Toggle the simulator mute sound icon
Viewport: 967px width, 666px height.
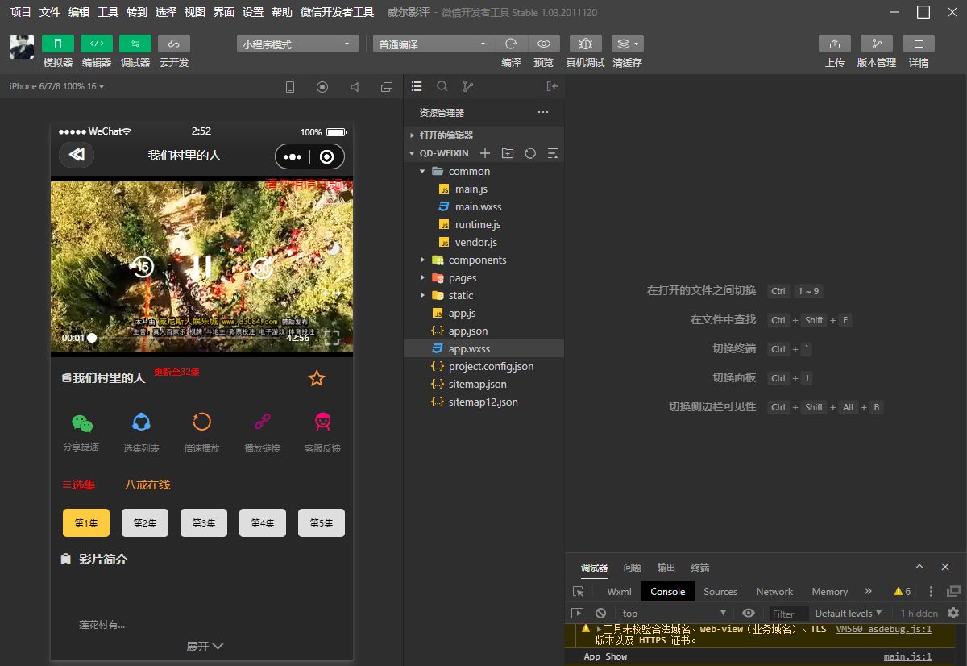(x=355, y=86)
